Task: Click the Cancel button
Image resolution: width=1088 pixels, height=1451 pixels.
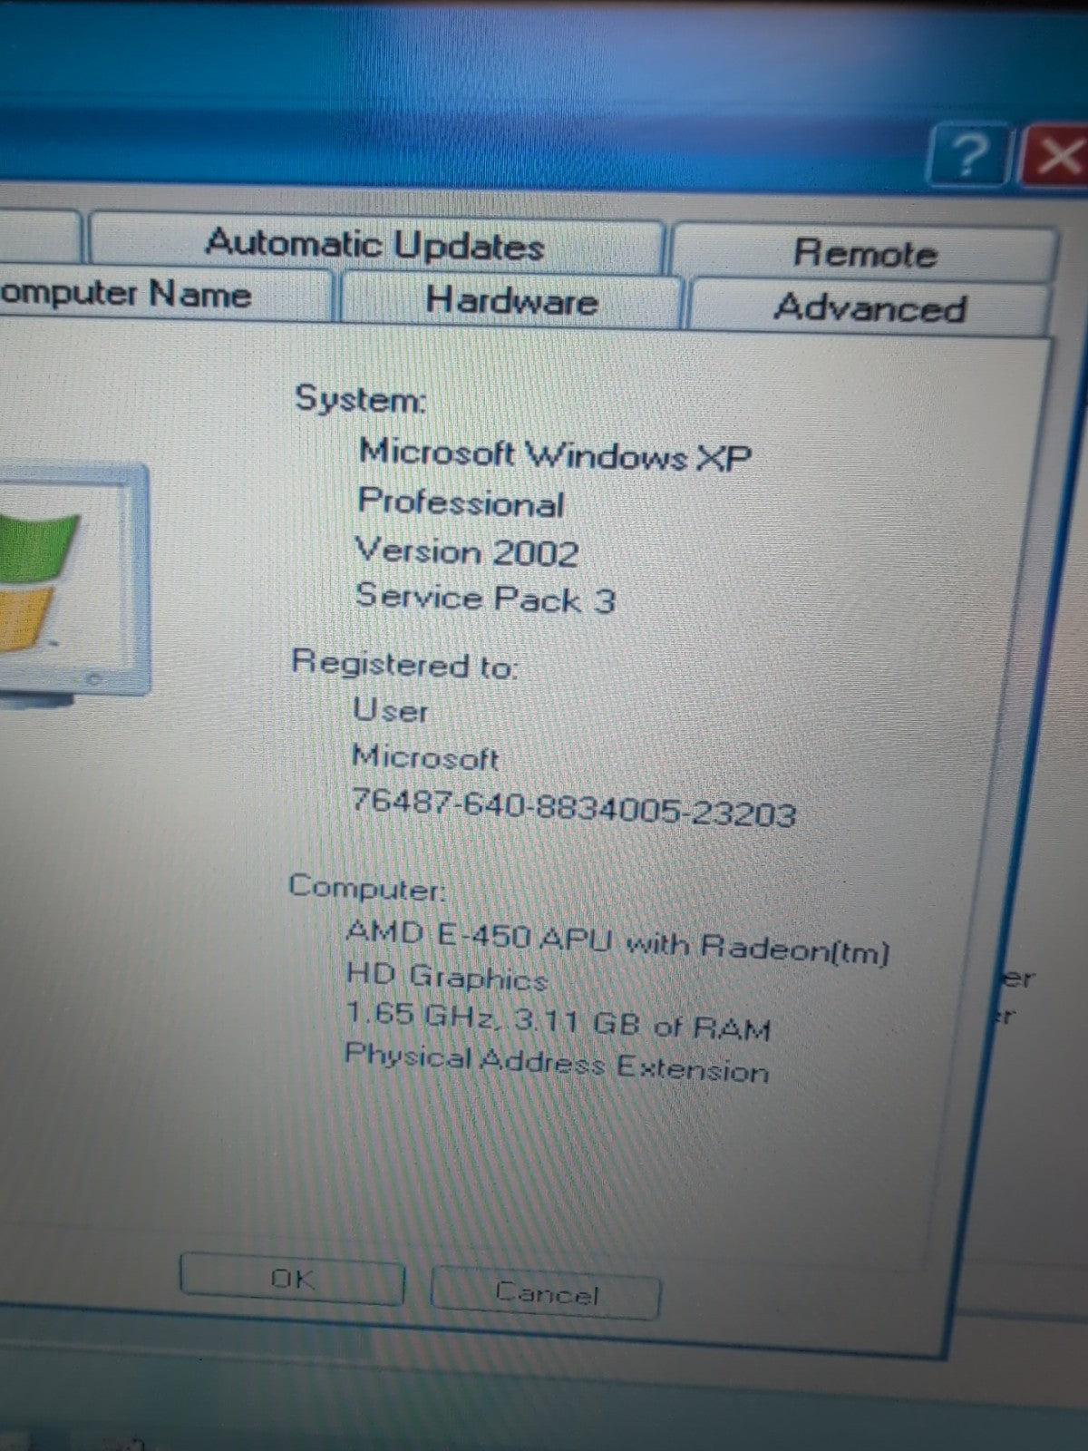Action: [x=546, y=1292]
